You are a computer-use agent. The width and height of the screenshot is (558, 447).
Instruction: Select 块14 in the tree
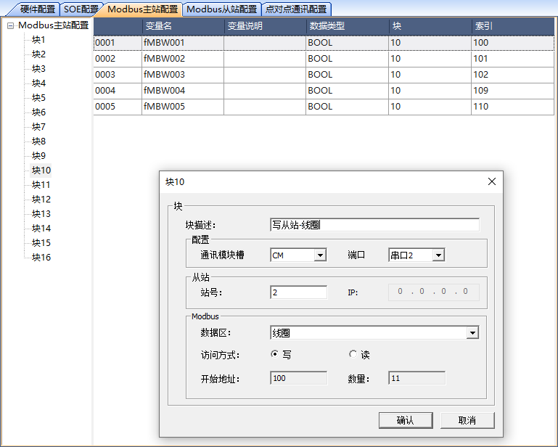tap(41, 228)
